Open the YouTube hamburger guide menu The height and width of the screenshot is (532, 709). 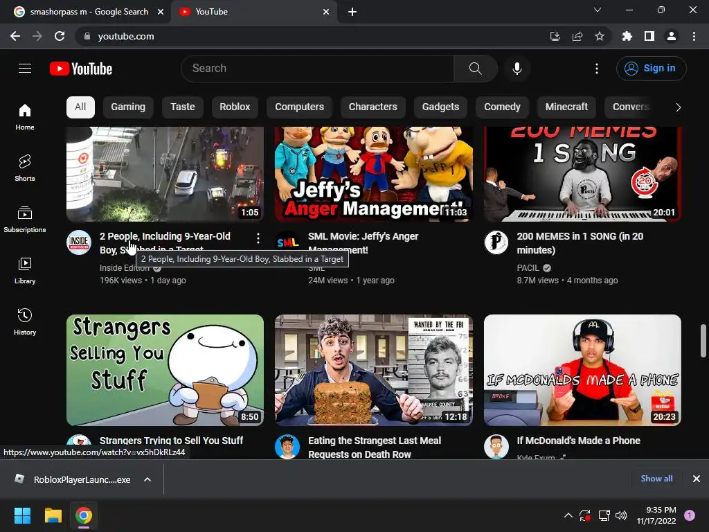point(25,69)
